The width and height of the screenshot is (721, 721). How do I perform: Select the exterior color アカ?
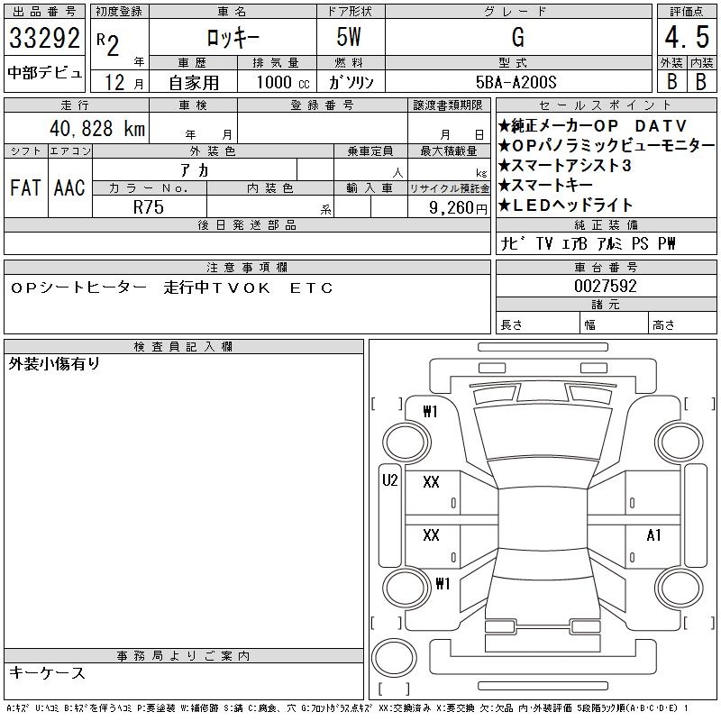[x=195, y=170]
